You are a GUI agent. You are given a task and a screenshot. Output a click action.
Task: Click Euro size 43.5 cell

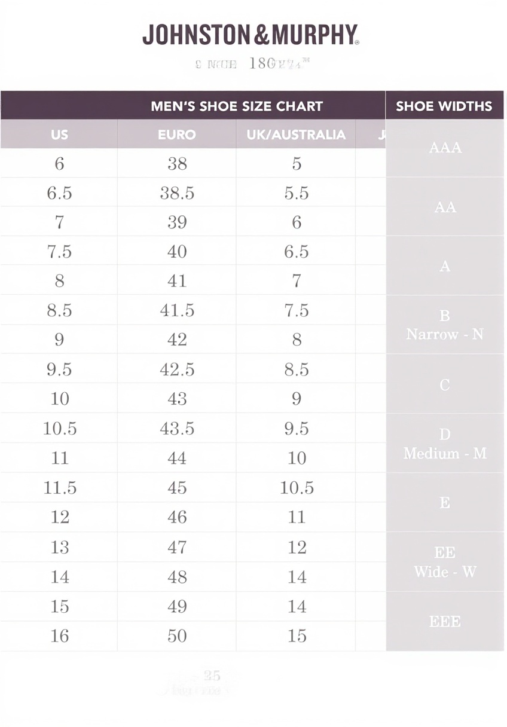177,429
